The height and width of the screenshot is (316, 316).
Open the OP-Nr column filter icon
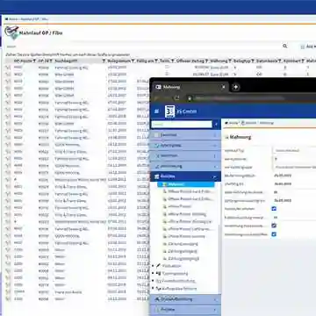tap(51, 61)
